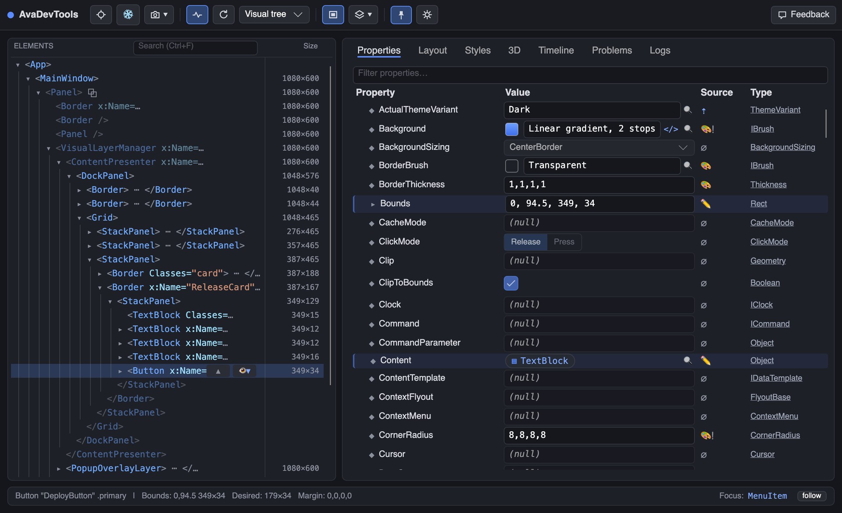
Task: Click the refresh tree button
Action: click(x=224, y=14)
